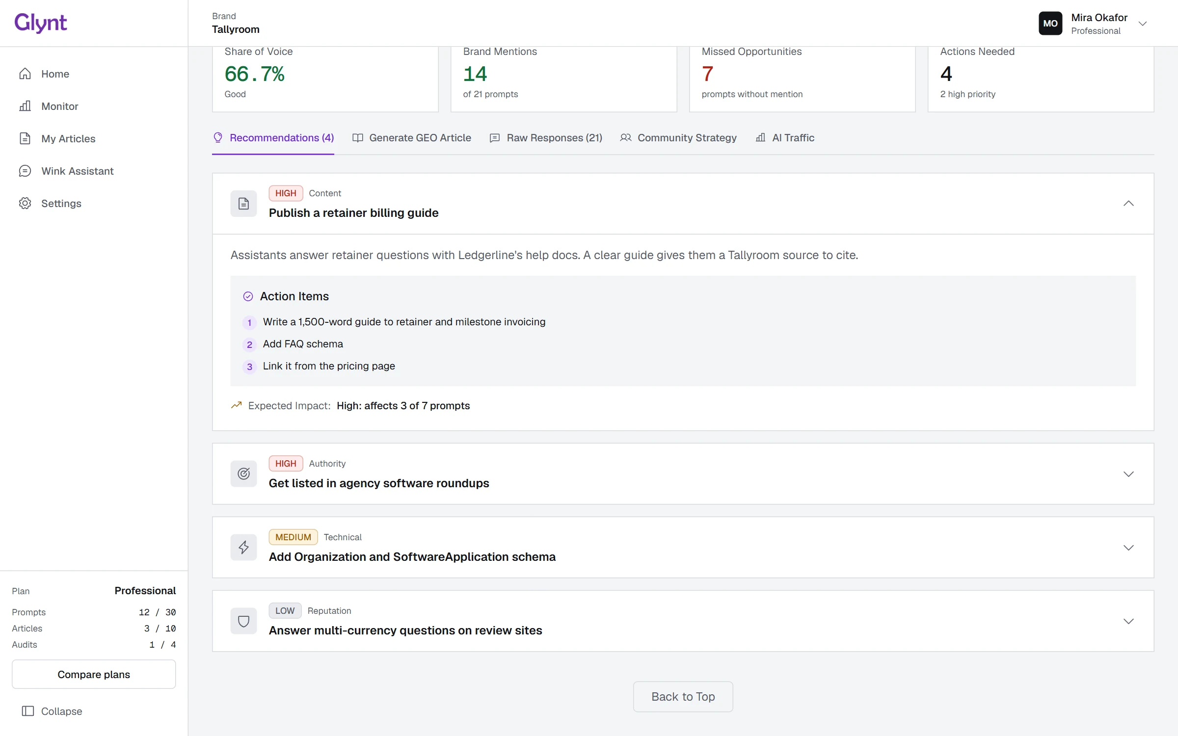
Task: Click the My Articles document icon
Action: point(25,138)
